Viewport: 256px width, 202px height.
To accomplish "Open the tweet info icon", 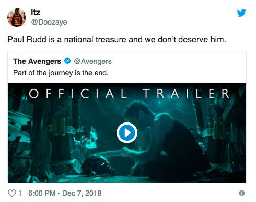I will (242, 193).
